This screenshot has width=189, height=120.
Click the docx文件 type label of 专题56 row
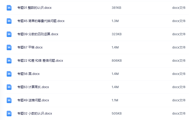179,74
